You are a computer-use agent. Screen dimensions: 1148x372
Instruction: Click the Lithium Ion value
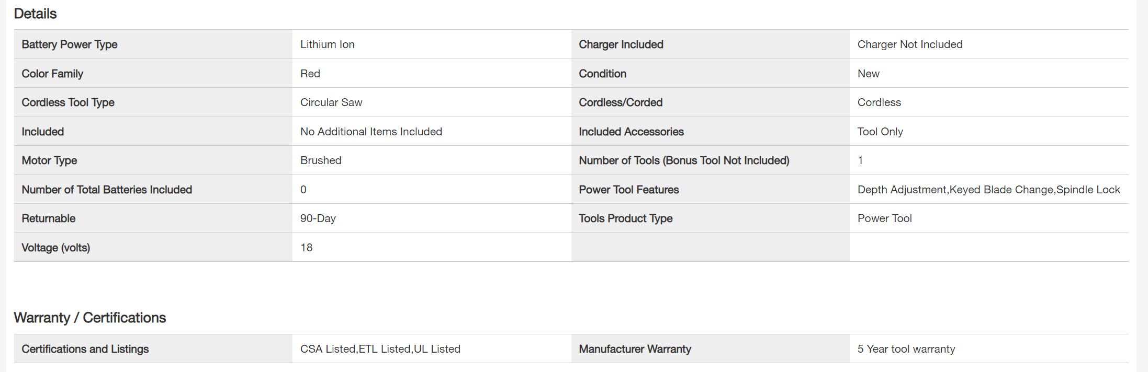pos(327,44)
